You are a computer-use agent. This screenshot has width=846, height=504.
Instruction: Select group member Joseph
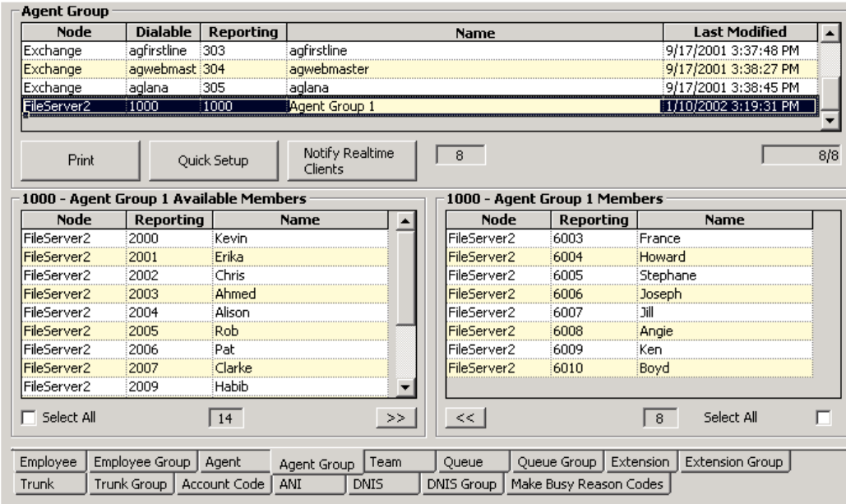tap(630, 294)
